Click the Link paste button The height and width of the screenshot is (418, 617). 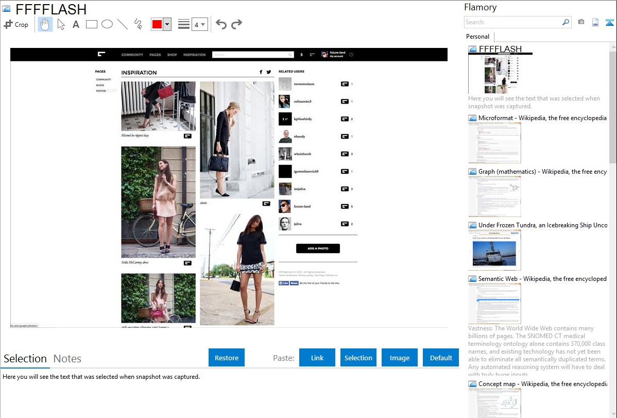[x=317, y=358]
